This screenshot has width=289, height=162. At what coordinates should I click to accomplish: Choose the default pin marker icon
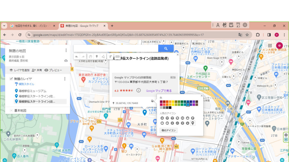(x=192, y=123)
